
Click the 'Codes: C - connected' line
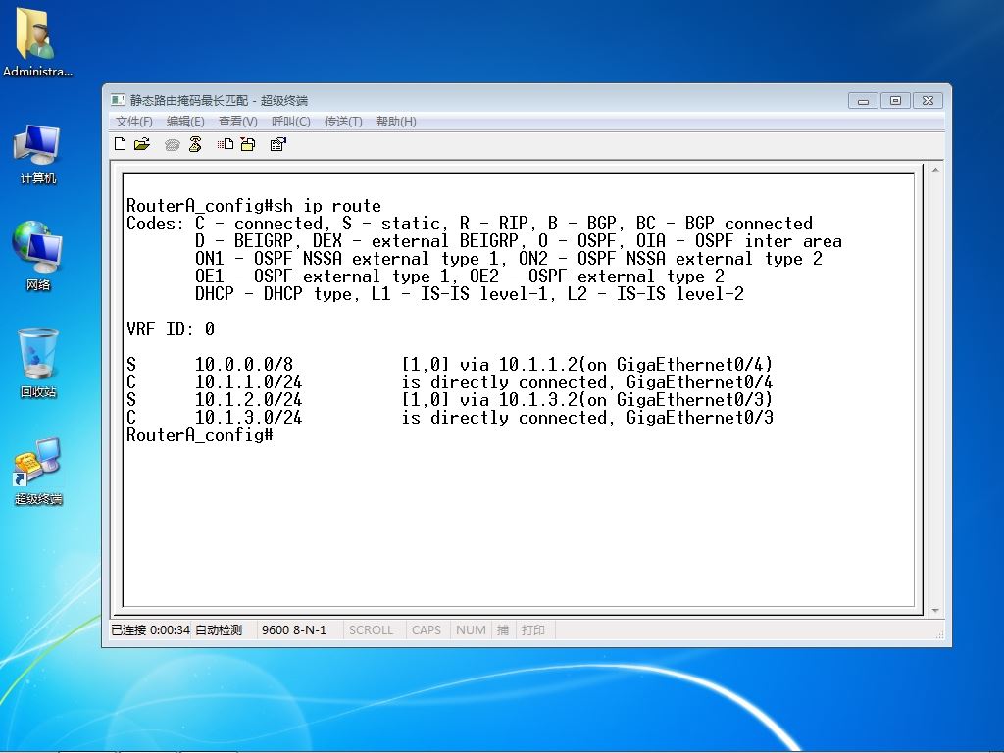point(470,224)
